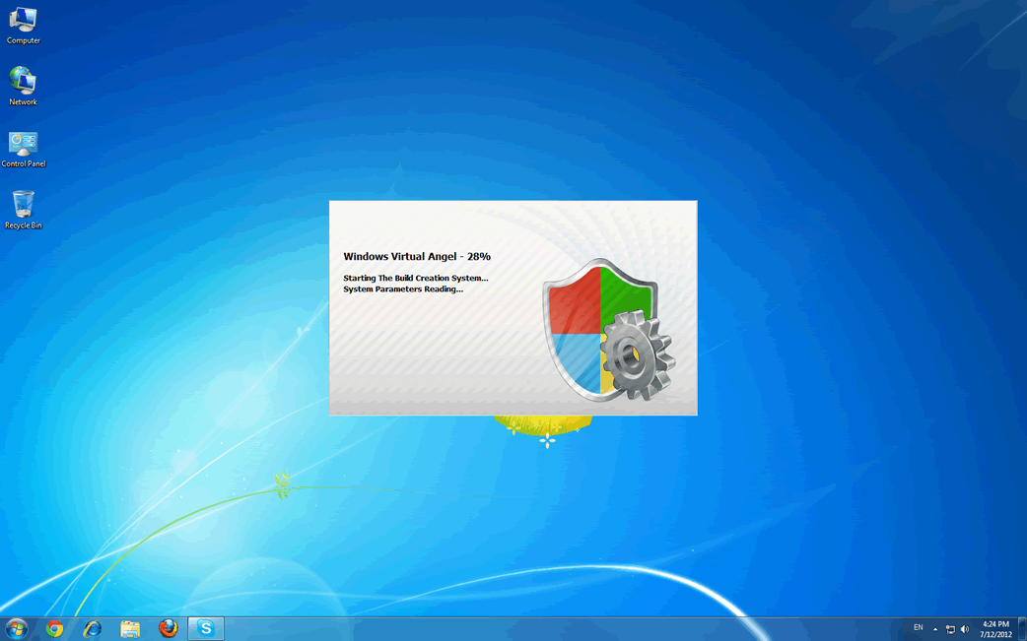This screenshot has height=641, width=1027.
Task: Open the EN input language selector
Action: pos(918,628)
